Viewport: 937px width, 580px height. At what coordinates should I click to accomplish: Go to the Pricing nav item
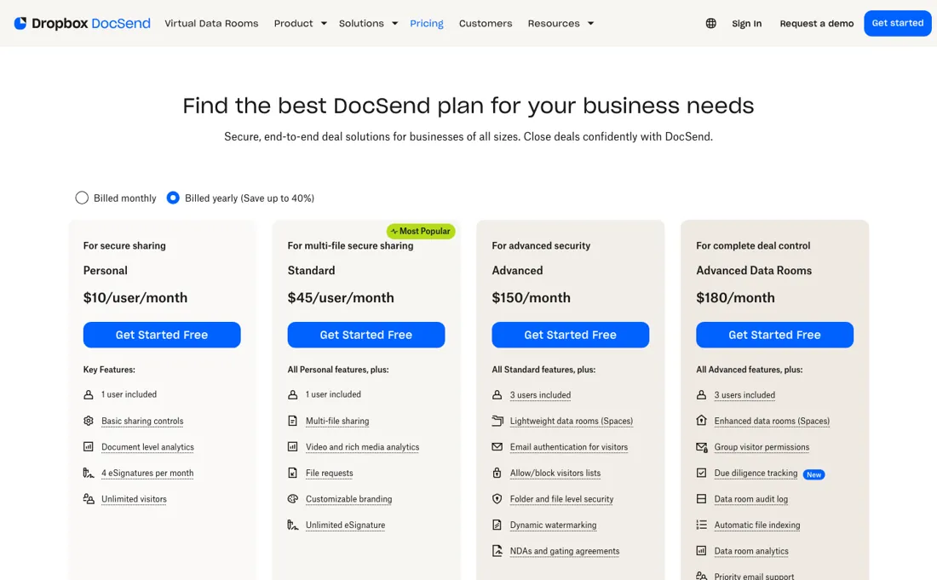(427, 23)
